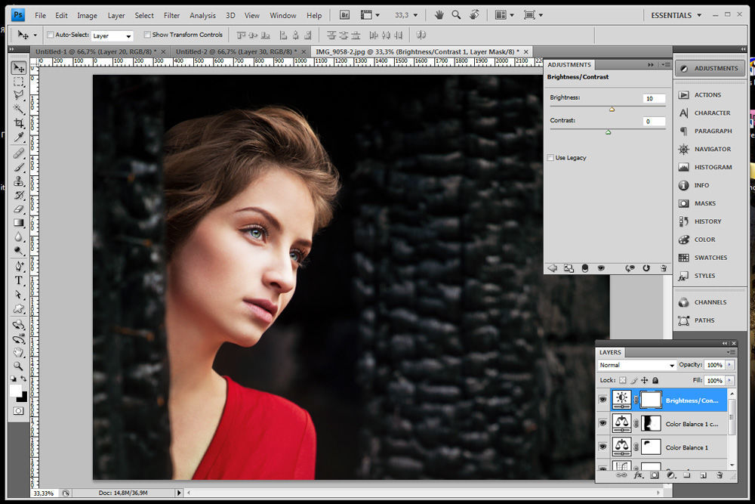Image resolution: width=755 pixels, height=504 pixels.
Task: Select the Rectangular Marquee tool
Action: click(19, 82)
